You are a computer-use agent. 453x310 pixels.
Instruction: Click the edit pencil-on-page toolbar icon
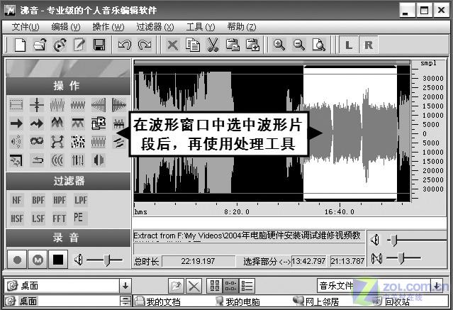79,45
